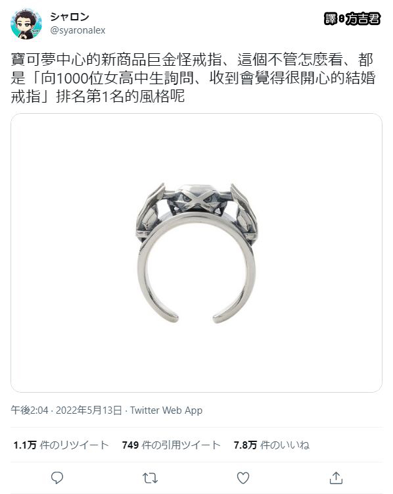Click the 件のいいね label
Image resolution: width=393 pixels, height=494 pixels.
click(x=285, y=445)
